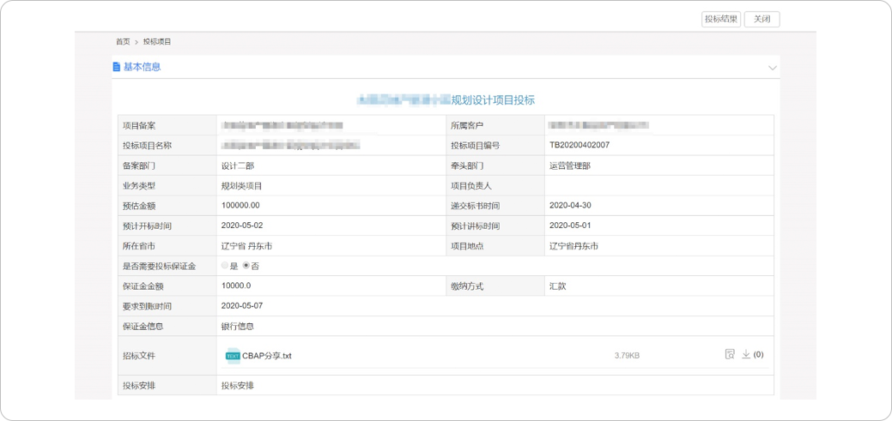Screen dimensions: 892x421
Task: Click the 缴纳方式 value 汇款
Action: point(557,286)
